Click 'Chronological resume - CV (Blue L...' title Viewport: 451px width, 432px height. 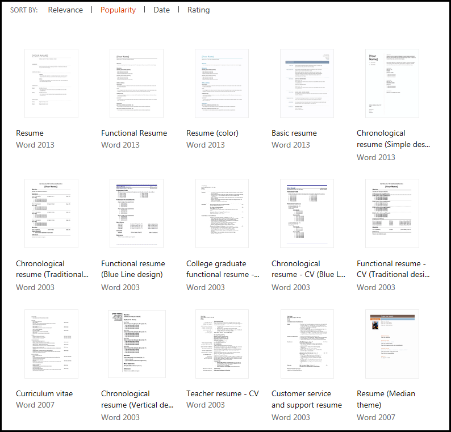[x=308, y=269]
